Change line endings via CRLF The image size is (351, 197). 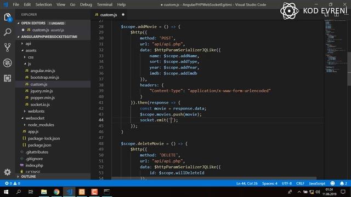(x=300, y=183)
